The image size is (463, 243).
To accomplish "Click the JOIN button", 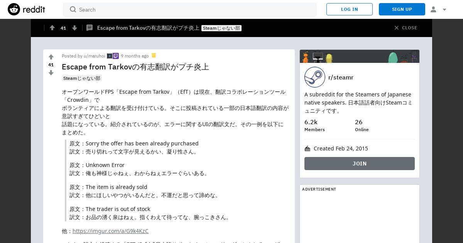I will click(x=360, y=164).
